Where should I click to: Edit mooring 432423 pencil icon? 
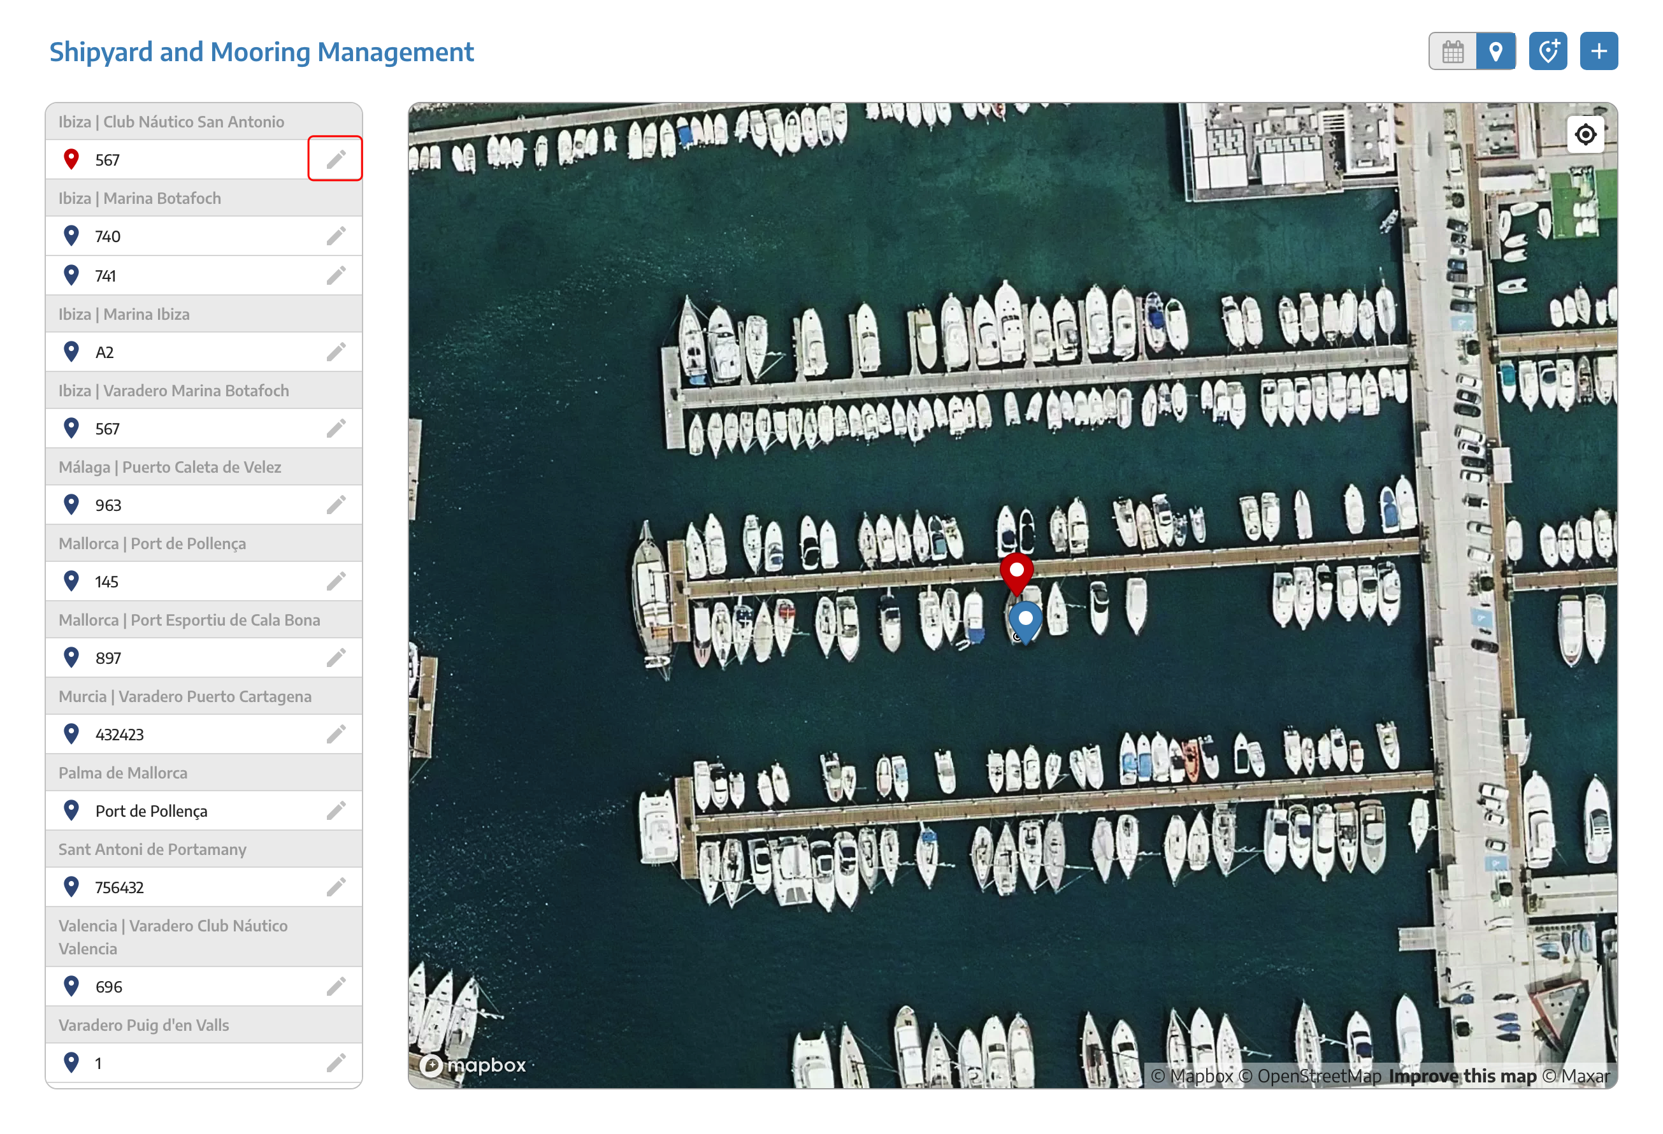tap(336, 735)
